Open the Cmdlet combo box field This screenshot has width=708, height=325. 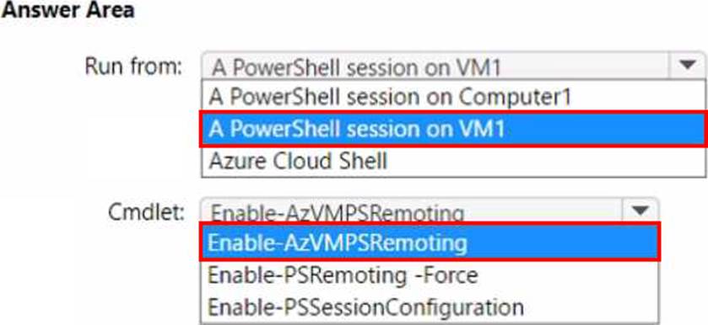tap(430, 210)
